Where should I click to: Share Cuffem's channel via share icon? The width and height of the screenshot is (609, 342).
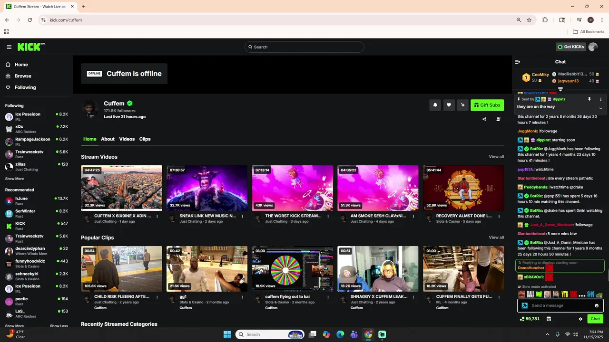tap(484, 119)
